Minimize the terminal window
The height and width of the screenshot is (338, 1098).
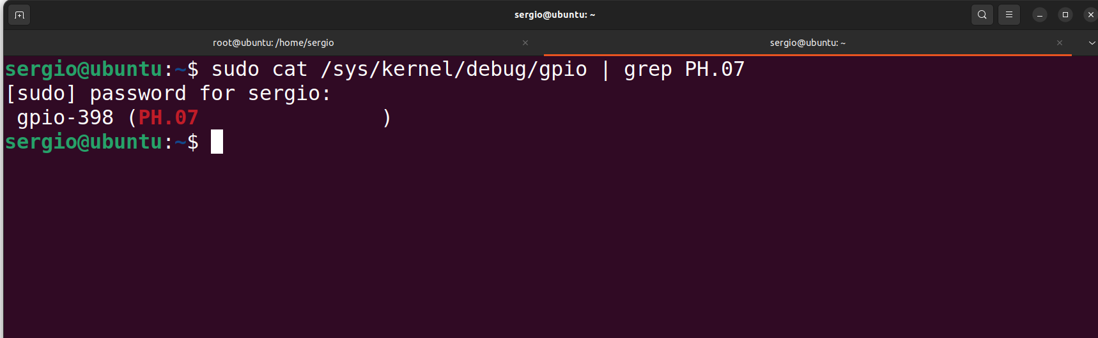[1040, 15]
